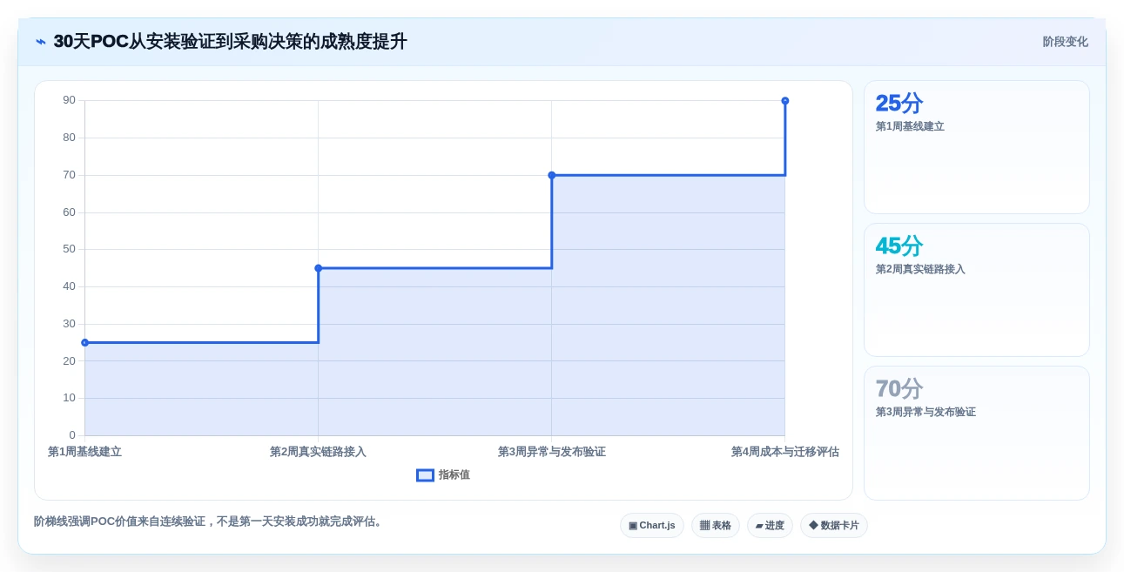
Task: Click the chart title 30天POC从安装验证到采购决策的成熟度提升
Action: tap(230, 42)
